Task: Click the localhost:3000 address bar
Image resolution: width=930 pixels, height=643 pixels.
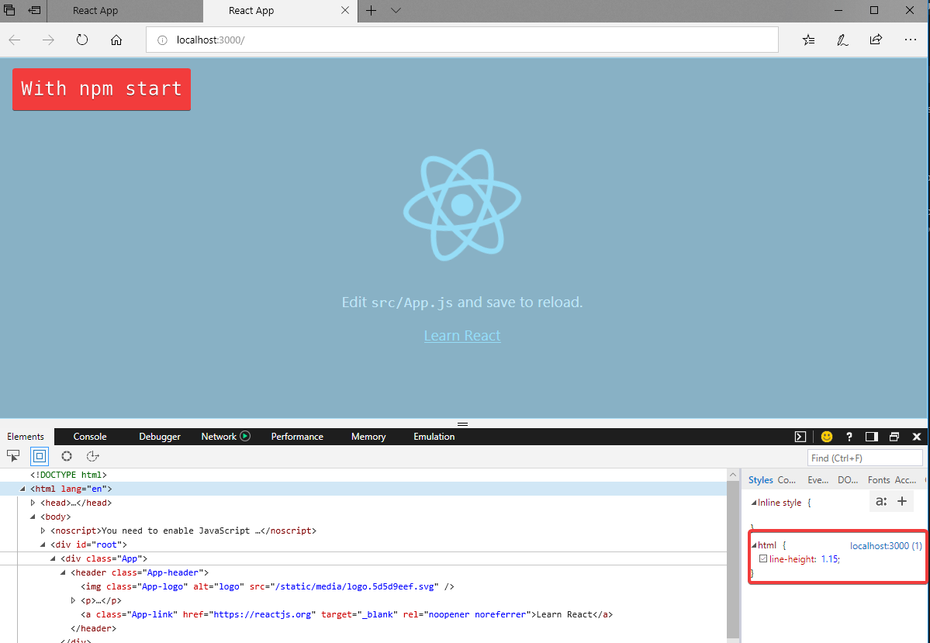Action: point(462,40)
